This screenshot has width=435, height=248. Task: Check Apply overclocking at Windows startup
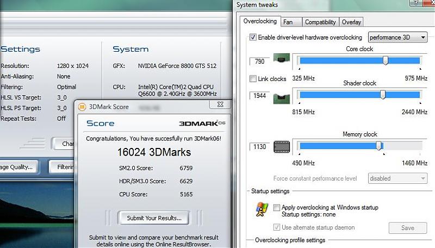(x=277, y=207)
